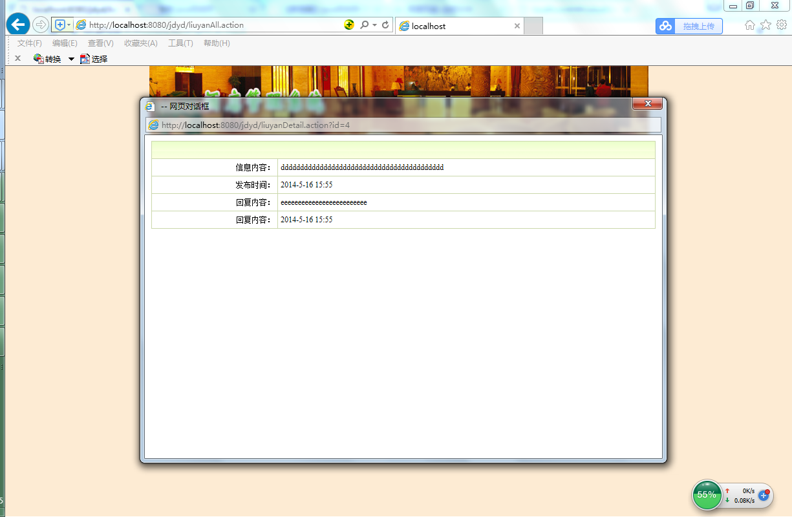
Task: Open the 文件(F) menu
Action: point(29,43)
